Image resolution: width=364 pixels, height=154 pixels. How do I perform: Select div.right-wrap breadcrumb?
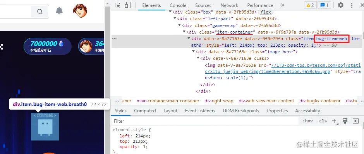[x=219, y=101]
